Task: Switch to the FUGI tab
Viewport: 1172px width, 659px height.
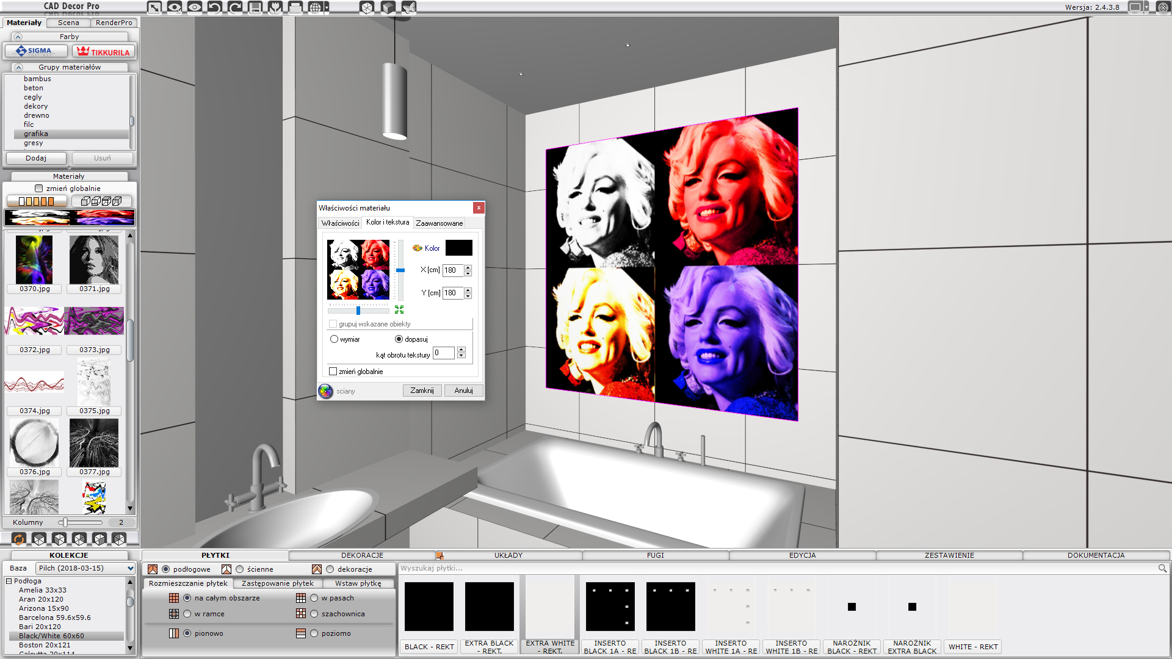Action: click(655, 555)
